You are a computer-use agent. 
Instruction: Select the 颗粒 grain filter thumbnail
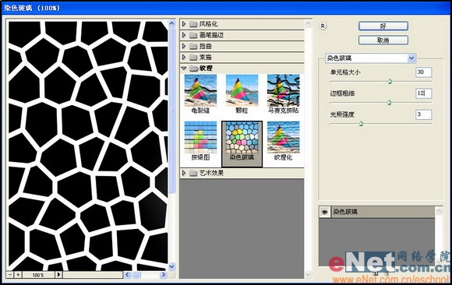(242, 91)
